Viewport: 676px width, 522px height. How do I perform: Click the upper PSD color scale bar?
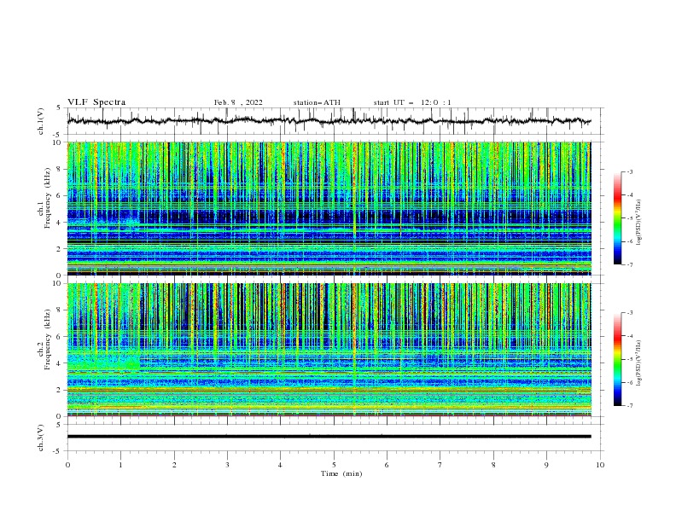pyautogui.click(x=618, y=218)
